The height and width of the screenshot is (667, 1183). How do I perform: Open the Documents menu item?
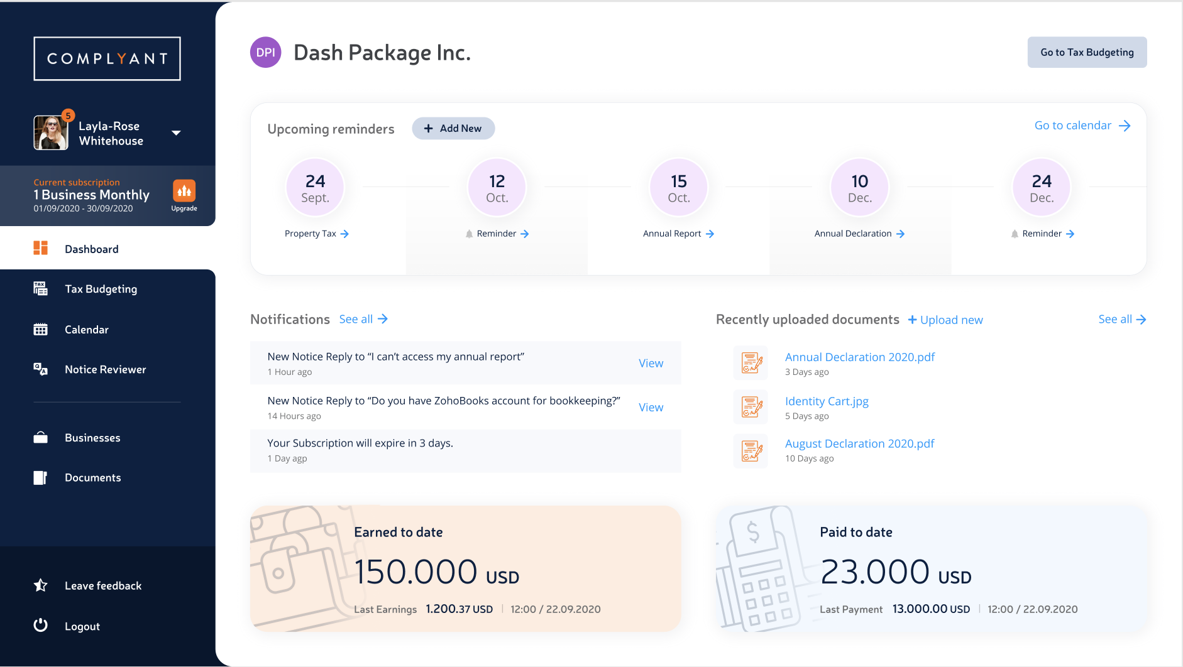click(x=92, y=477)
